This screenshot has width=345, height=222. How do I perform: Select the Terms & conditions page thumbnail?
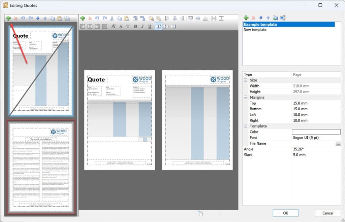(x=41, y=167)
